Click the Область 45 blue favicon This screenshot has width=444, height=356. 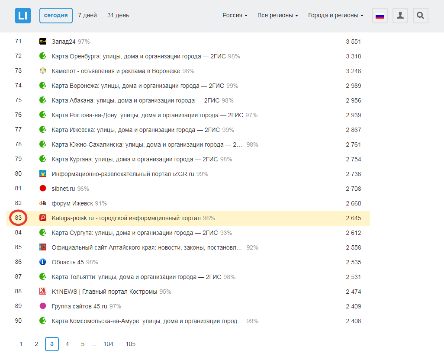tap(43, 262)
